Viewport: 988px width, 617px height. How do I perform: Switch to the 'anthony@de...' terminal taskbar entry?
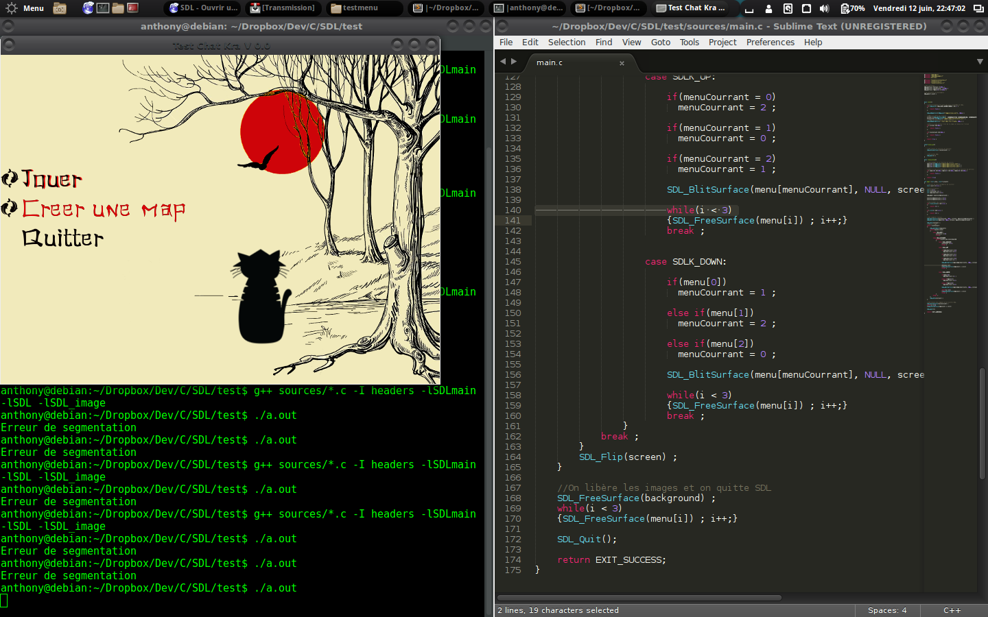click(528, 8)
